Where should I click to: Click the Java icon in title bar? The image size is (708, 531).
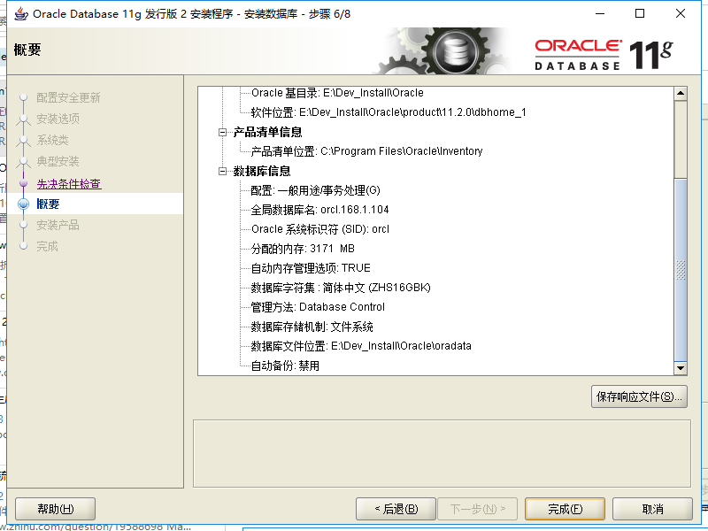tap(20, 13)
